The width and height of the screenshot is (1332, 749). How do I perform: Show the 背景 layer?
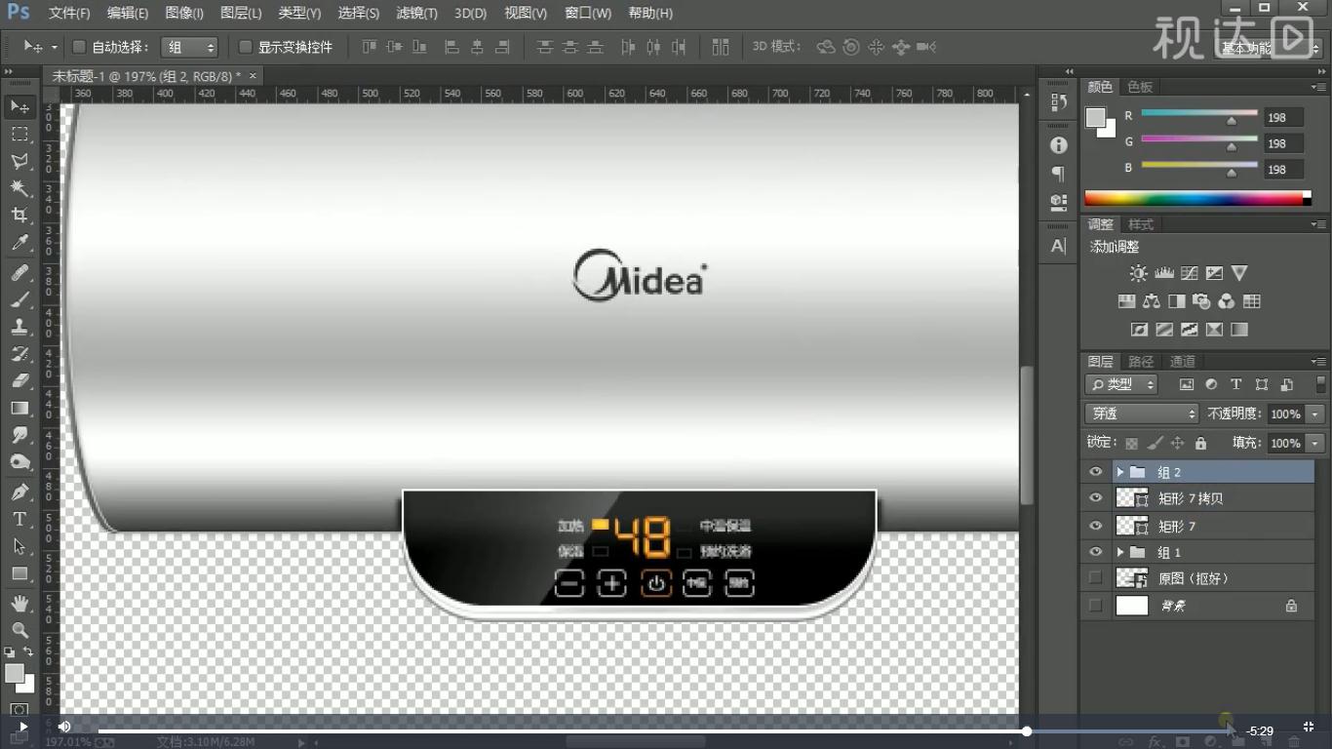click(x=1095, y=606)
